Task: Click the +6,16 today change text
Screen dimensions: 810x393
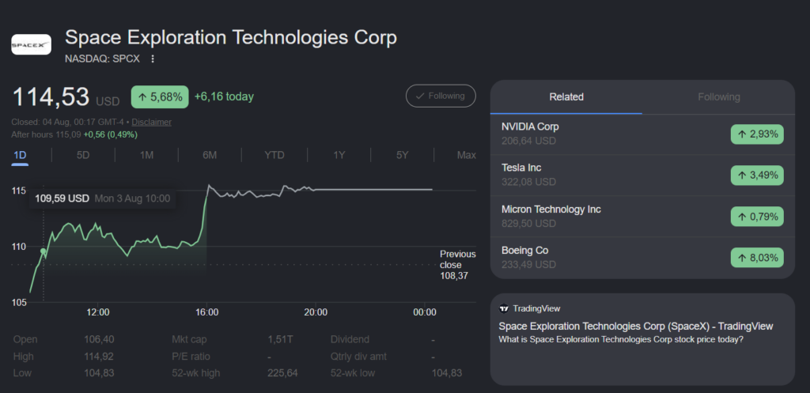Action: [x=224, y=97]
